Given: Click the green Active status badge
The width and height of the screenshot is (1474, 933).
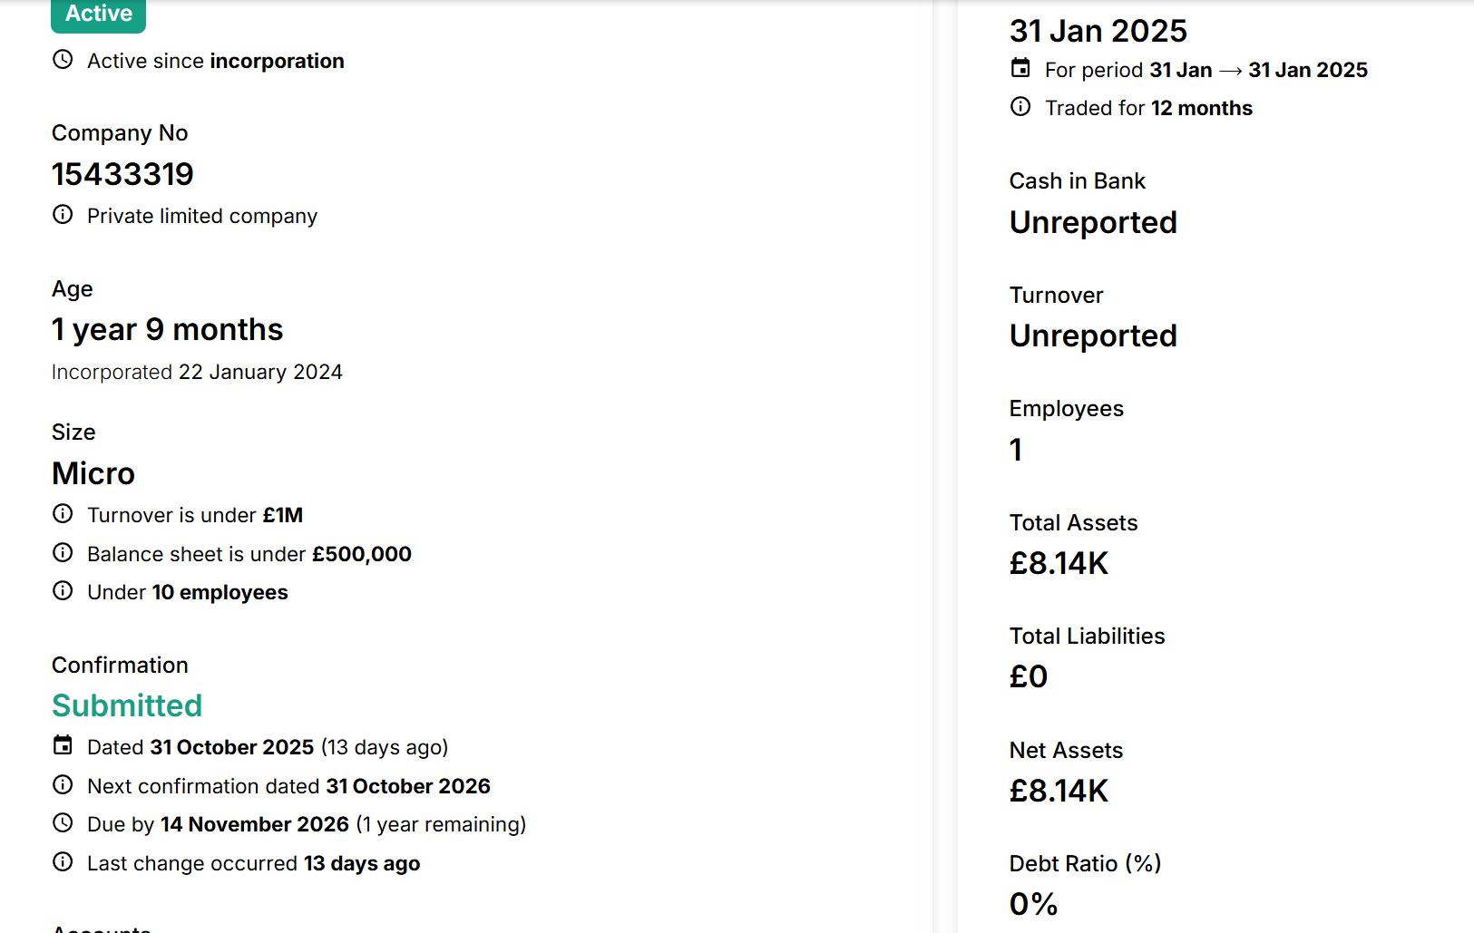Looking at the screenshot, I should (x=99, y=14).
